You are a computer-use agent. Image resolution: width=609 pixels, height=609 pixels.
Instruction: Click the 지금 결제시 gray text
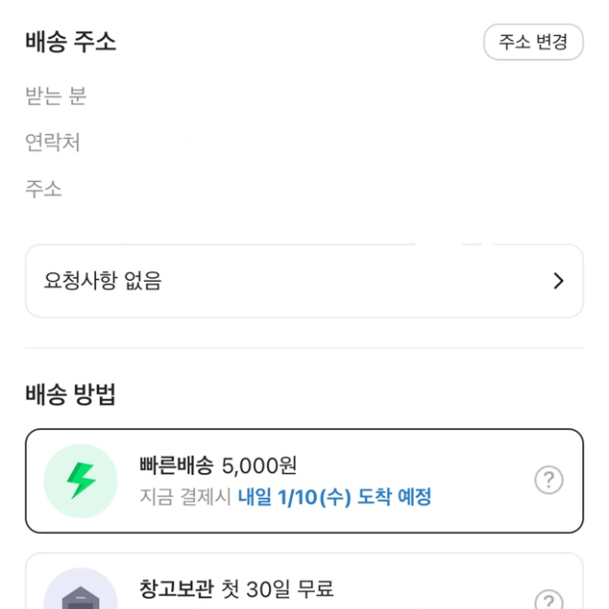[186, 497]
